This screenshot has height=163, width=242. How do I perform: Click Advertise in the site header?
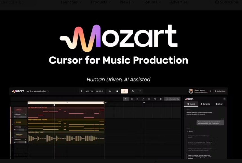point(179,2)
